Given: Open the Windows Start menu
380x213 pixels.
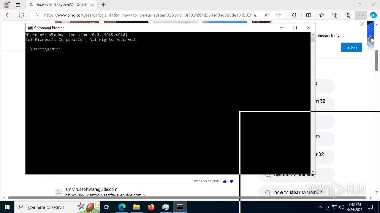Looking at the screenshot, I should (7, 207).
